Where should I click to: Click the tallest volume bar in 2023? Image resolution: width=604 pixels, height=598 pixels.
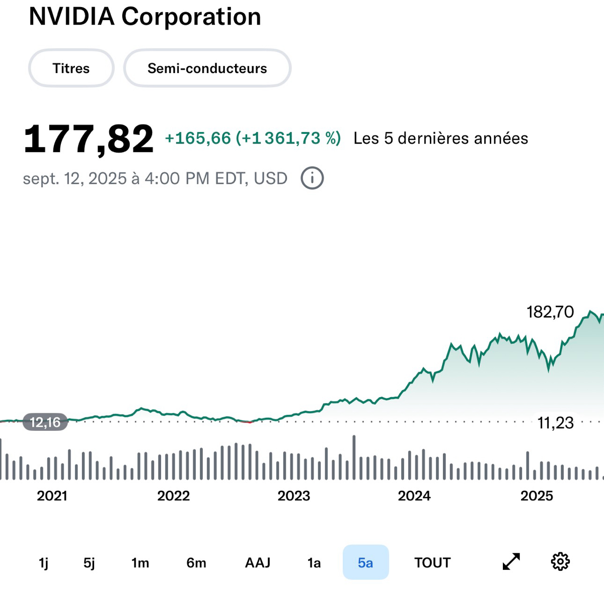point(354,457)
